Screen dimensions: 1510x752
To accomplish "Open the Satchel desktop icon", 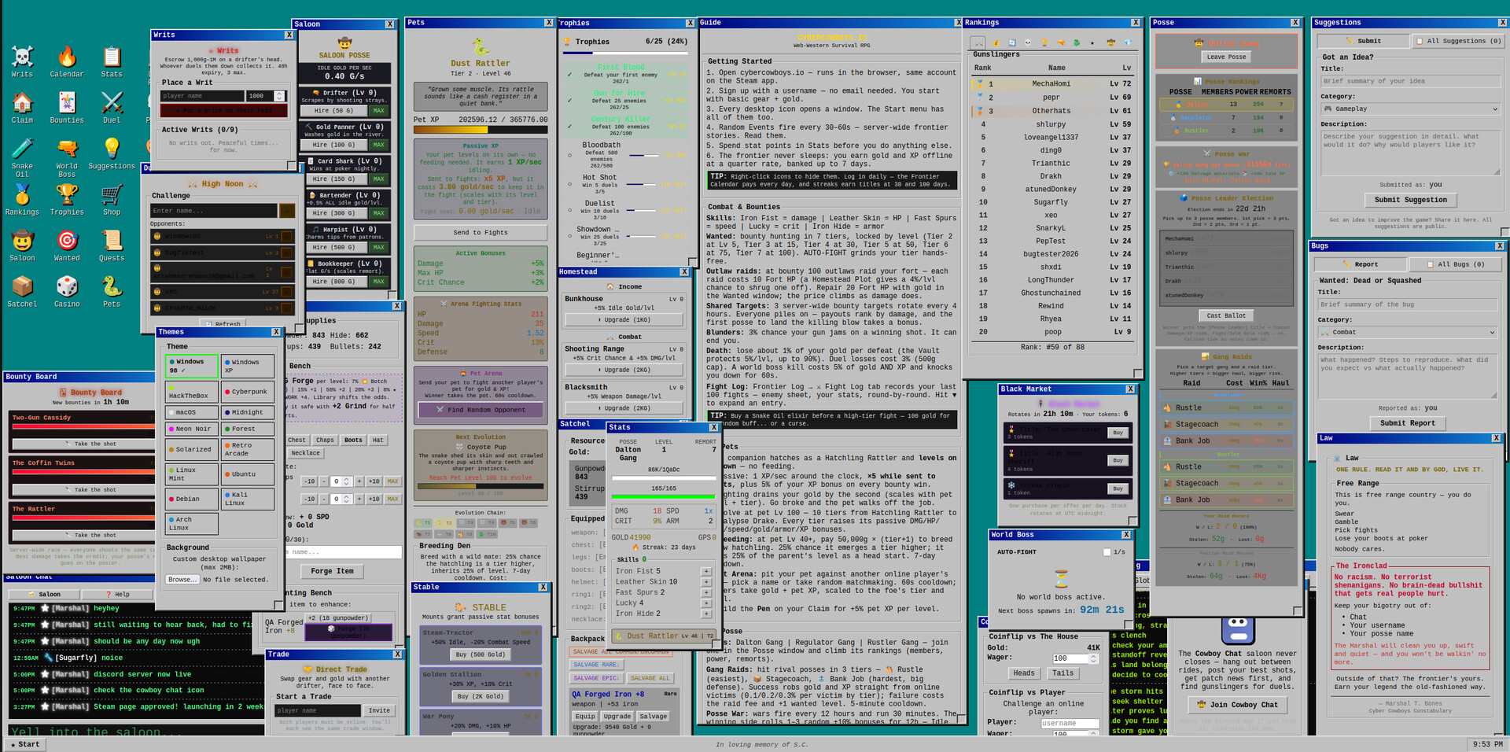I will click(22, 290).
